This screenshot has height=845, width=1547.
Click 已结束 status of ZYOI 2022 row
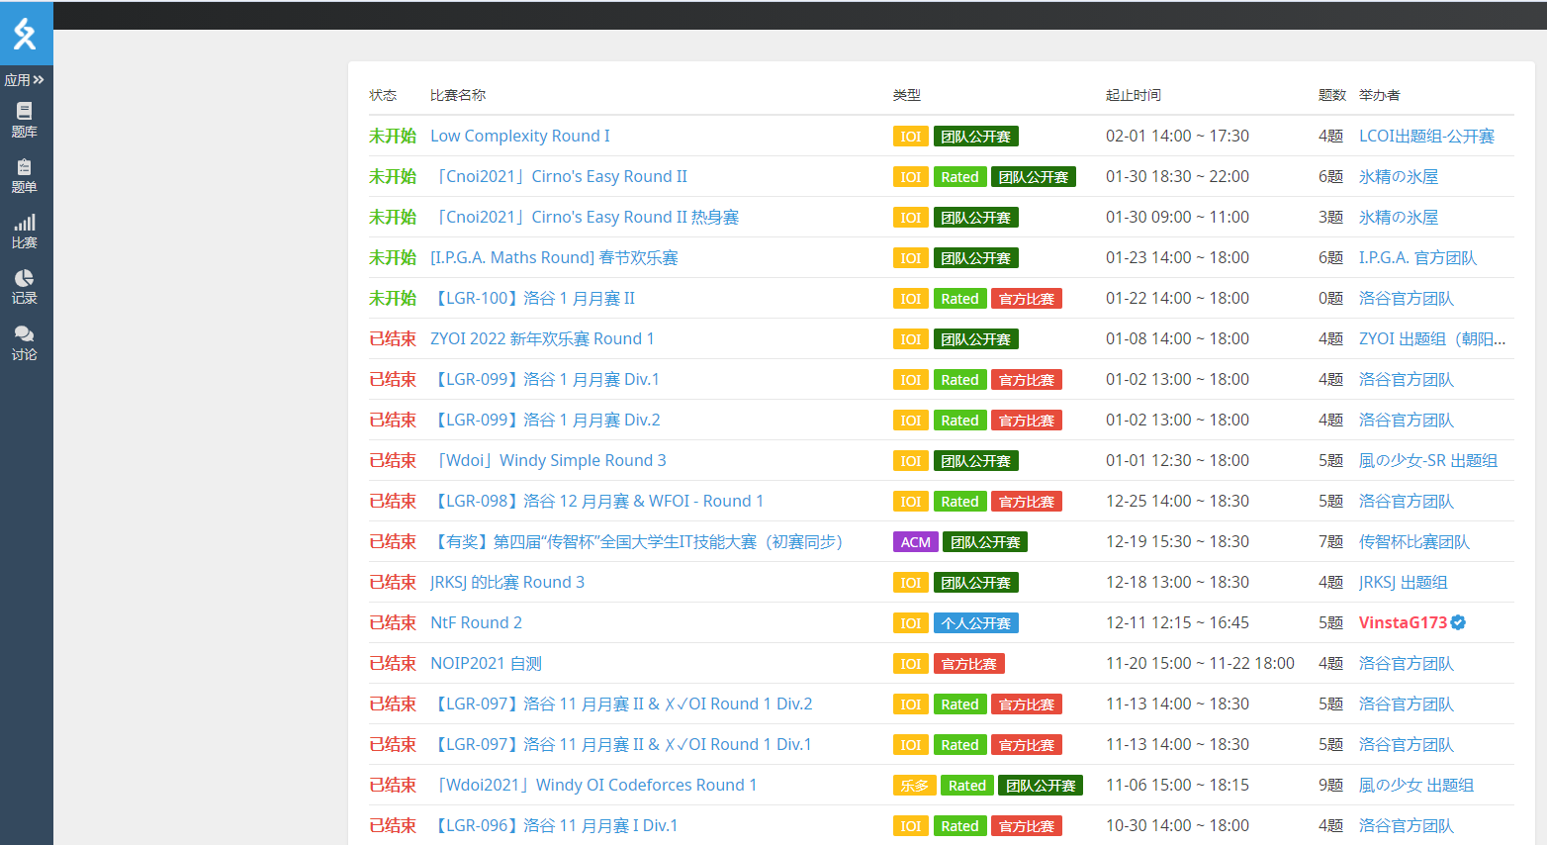(393, 338)
